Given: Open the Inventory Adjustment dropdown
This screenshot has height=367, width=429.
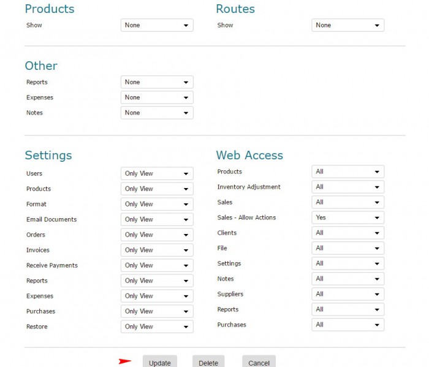Looking at the screenshot, I should [x=347, y=187].
